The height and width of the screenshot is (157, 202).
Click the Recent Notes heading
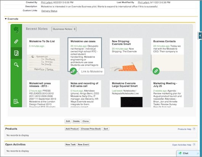pos(37,29)
